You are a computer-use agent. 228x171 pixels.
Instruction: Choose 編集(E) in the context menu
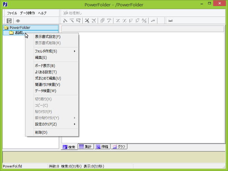(56, 57)
